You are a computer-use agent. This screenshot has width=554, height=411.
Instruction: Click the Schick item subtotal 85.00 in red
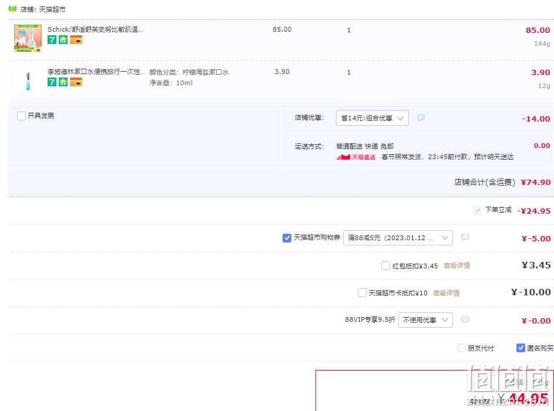coord(538,31)
